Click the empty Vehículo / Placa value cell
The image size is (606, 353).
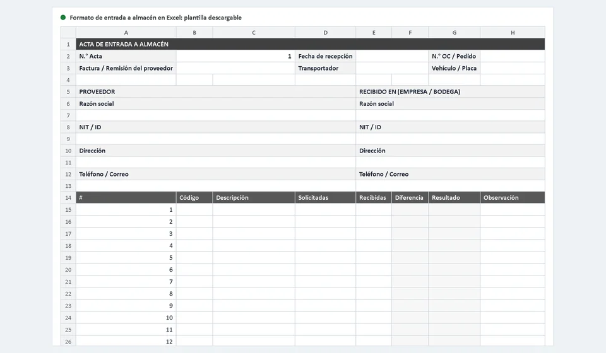tap(513, 68)
